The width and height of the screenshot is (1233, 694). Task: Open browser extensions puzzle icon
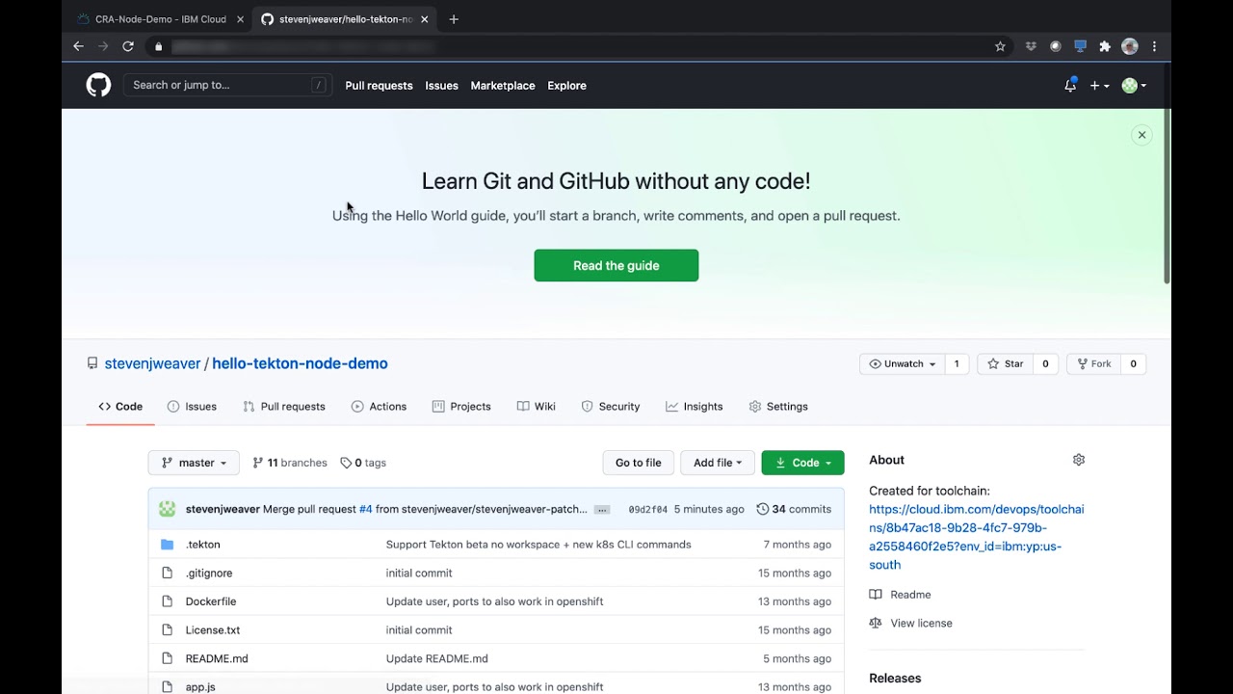[x=1105, y=46]
